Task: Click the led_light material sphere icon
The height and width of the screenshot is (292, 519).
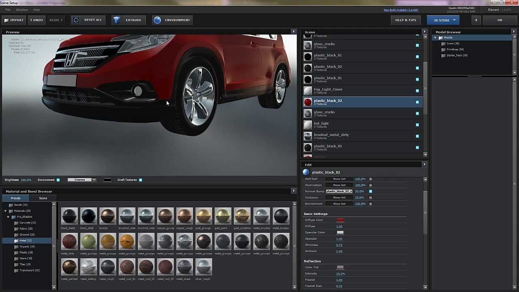Action: [x=308, y=125]
